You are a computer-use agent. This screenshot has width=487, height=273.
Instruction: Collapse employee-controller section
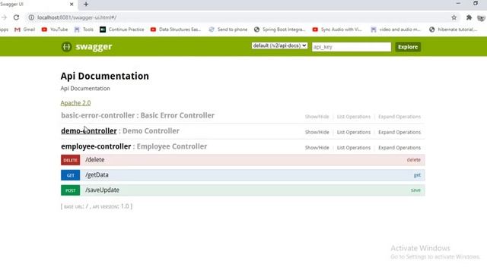coord(96,146)
